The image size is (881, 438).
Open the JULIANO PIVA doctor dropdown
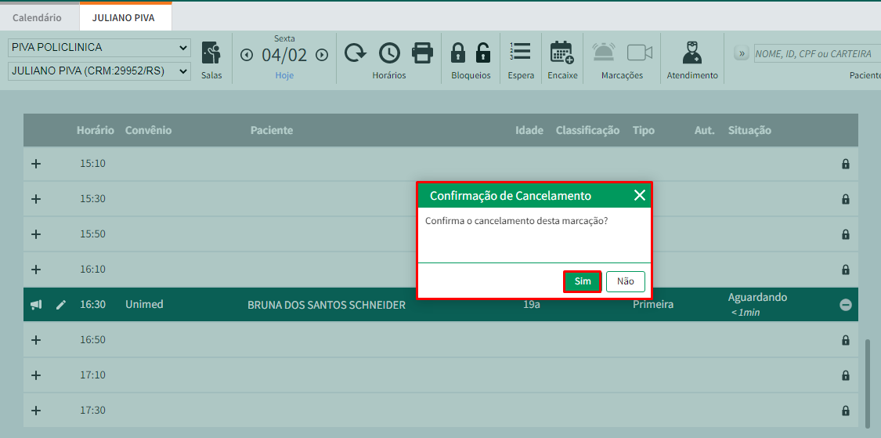99,71
